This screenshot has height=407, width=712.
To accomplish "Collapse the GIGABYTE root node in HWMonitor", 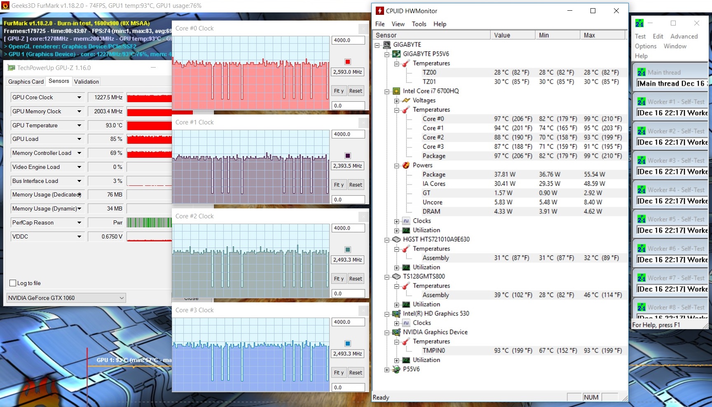I will [x=377, y=45].
